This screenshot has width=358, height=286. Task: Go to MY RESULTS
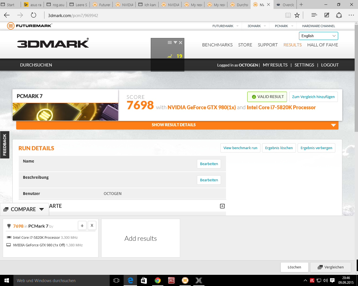275,65
